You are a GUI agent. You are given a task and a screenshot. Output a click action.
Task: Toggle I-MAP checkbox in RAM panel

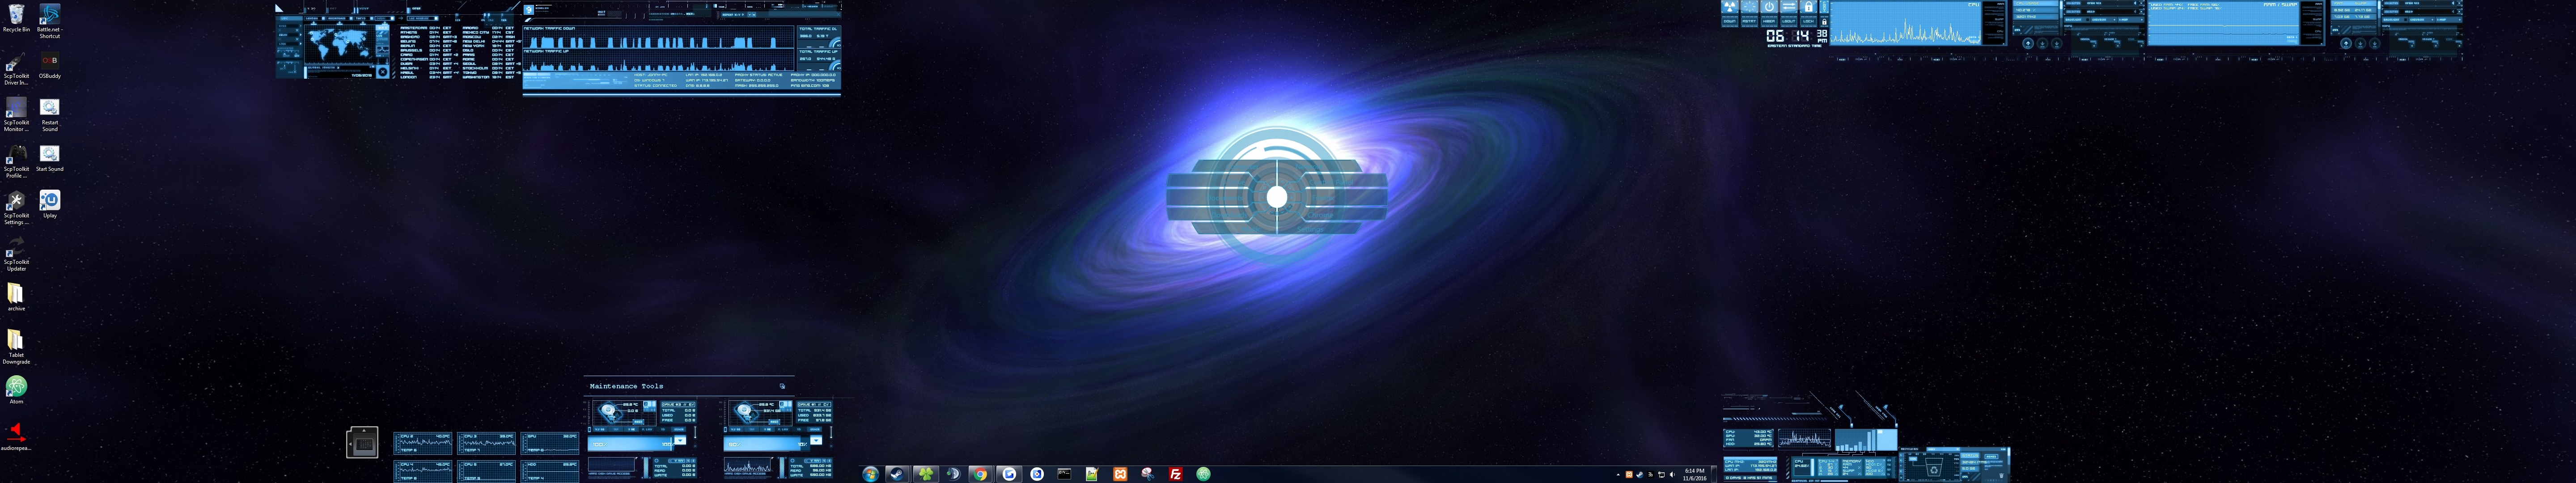(2460, 20)
